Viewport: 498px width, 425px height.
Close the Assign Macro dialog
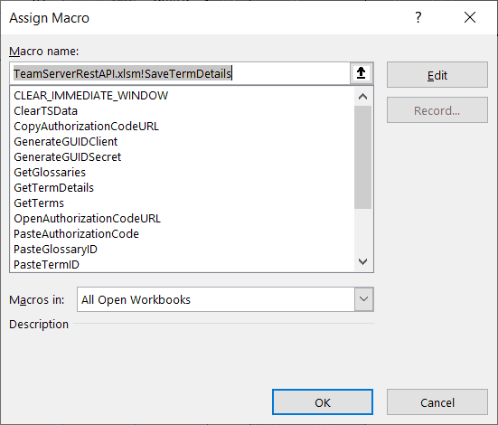[x=470, y=17]
